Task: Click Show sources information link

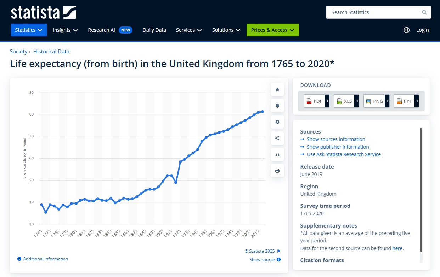Action: pos(336,139)
